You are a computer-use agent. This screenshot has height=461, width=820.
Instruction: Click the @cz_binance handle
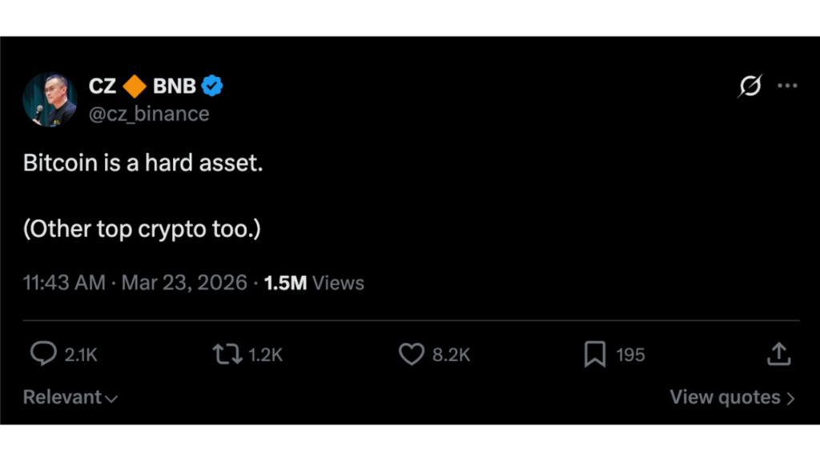point(148,114)
